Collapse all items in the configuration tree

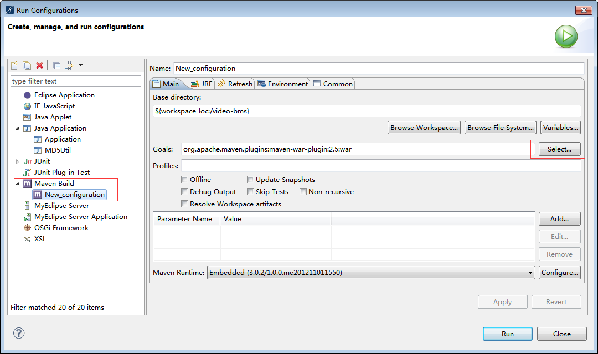[x=56, y=65]
